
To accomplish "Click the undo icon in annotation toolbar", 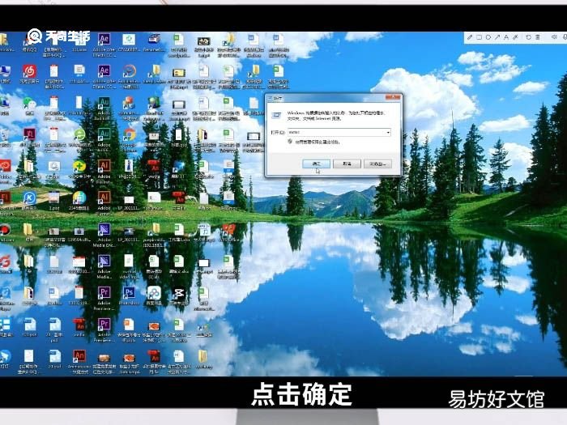I will (x=528, y=37).
